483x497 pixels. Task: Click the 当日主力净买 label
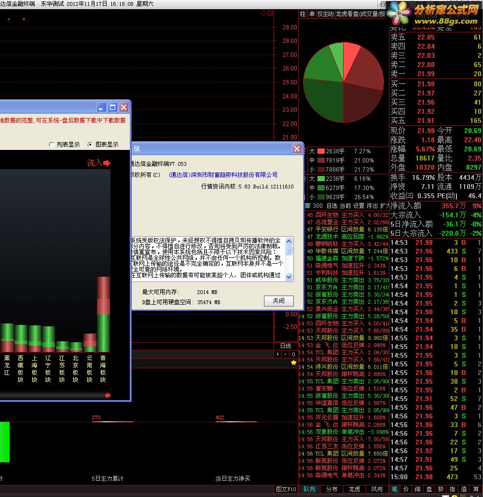(x=233, y=479)
